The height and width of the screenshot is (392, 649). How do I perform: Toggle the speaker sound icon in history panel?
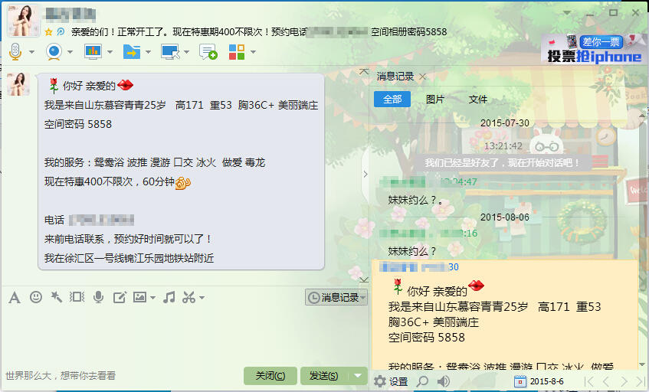[x=444, y=381]
